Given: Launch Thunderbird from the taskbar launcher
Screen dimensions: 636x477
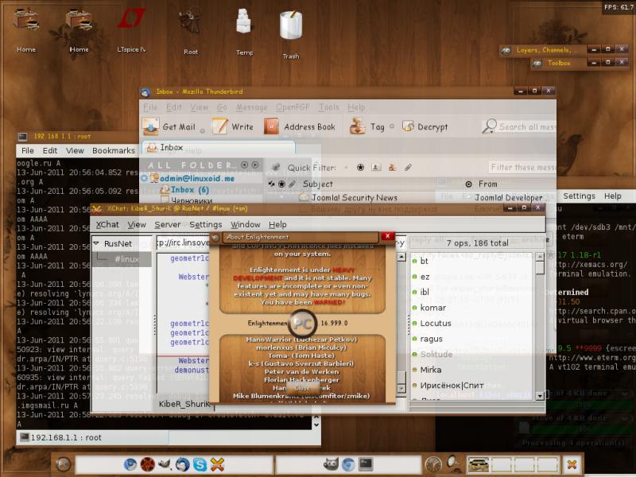Looking at the screenshot, I should click(182, 464).
